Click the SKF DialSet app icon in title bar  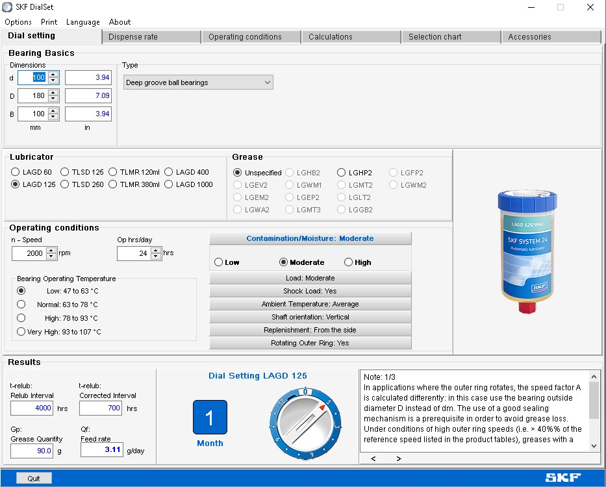[7, 7]
